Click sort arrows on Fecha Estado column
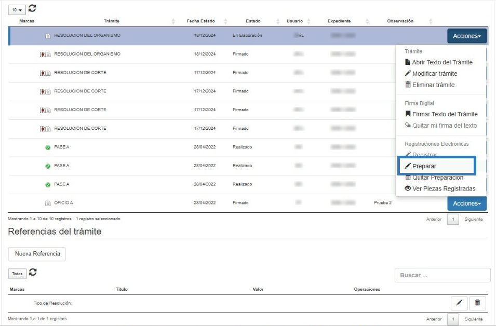This screenshot has height=326, width=496. click(225, 21)
